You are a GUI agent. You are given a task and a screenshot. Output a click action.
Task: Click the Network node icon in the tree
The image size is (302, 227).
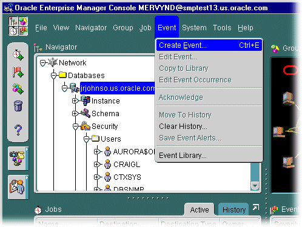coord(53,62)
